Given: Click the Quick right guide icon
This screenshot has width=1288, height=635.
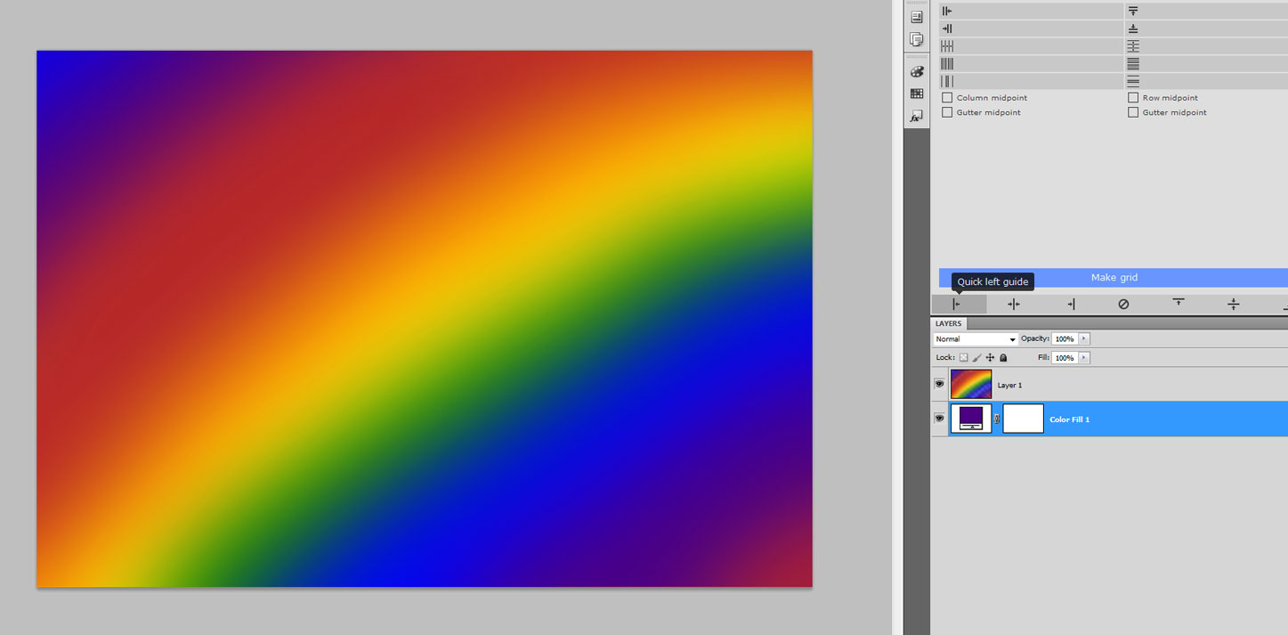Looking at the screenshot, I should pos(1072,304).
